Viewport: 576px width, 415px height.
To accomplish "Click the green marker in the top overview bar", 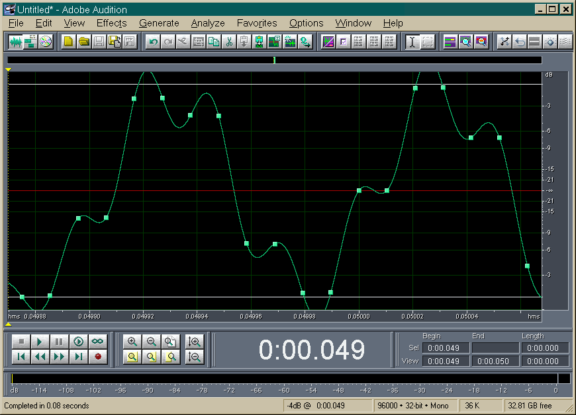I will pos(274,60).
